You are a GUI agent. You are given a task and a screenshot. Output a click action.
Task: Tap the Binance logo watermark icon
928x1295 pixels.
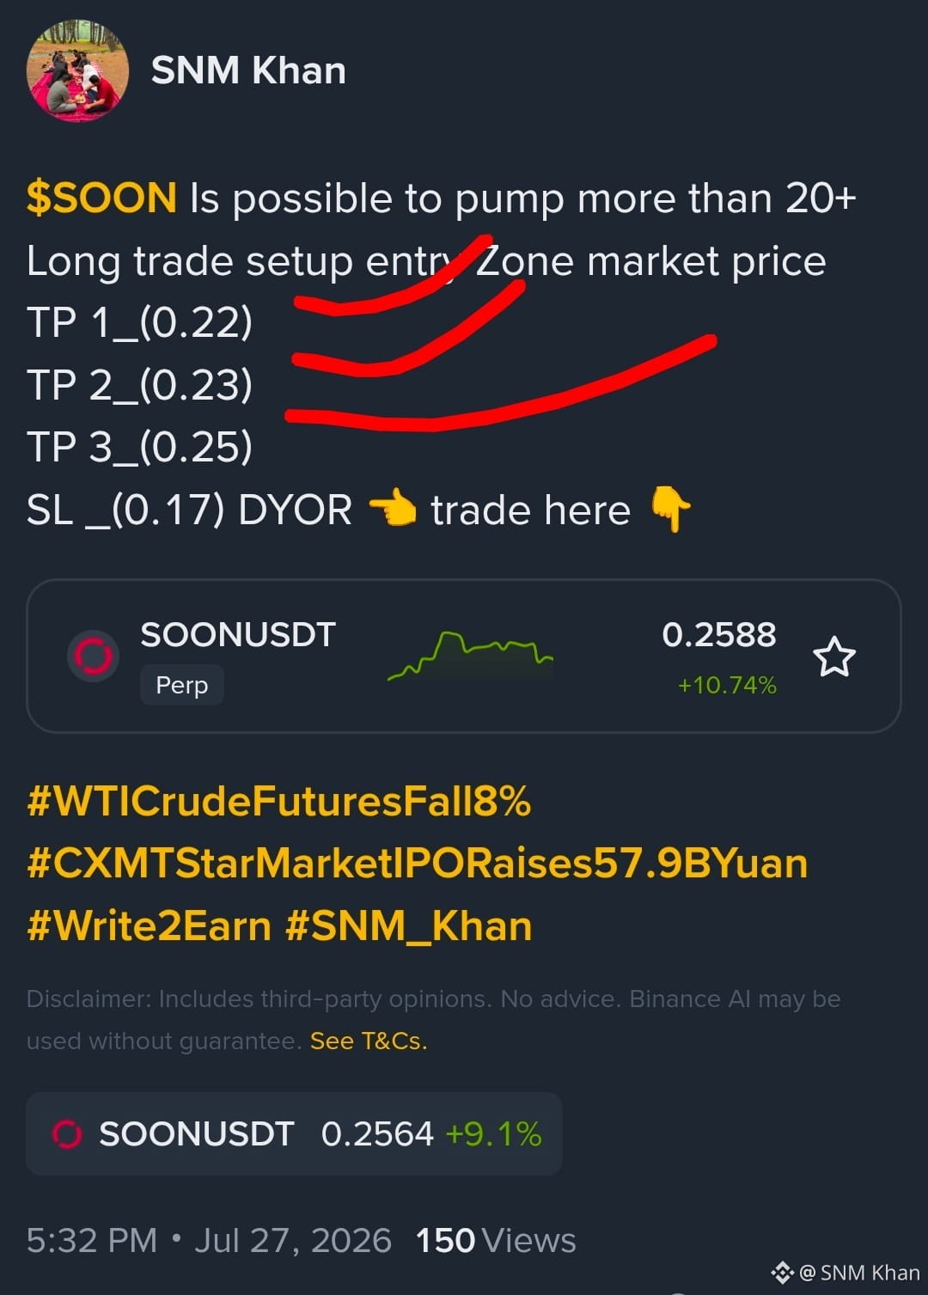click(x=782, y=1273)
